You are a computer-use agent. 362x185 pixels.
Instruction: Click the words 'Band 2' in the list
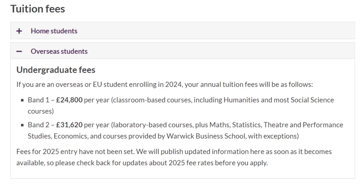click(36, 125)
